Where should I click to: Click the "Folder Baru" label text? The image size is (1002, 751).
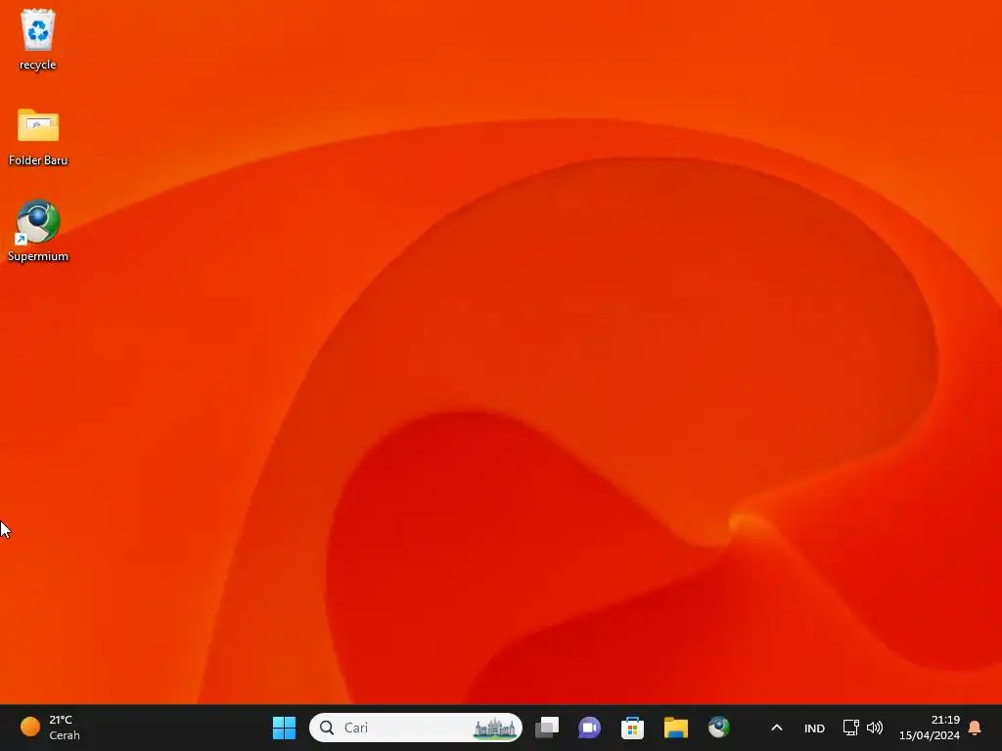tap(38, 160)
